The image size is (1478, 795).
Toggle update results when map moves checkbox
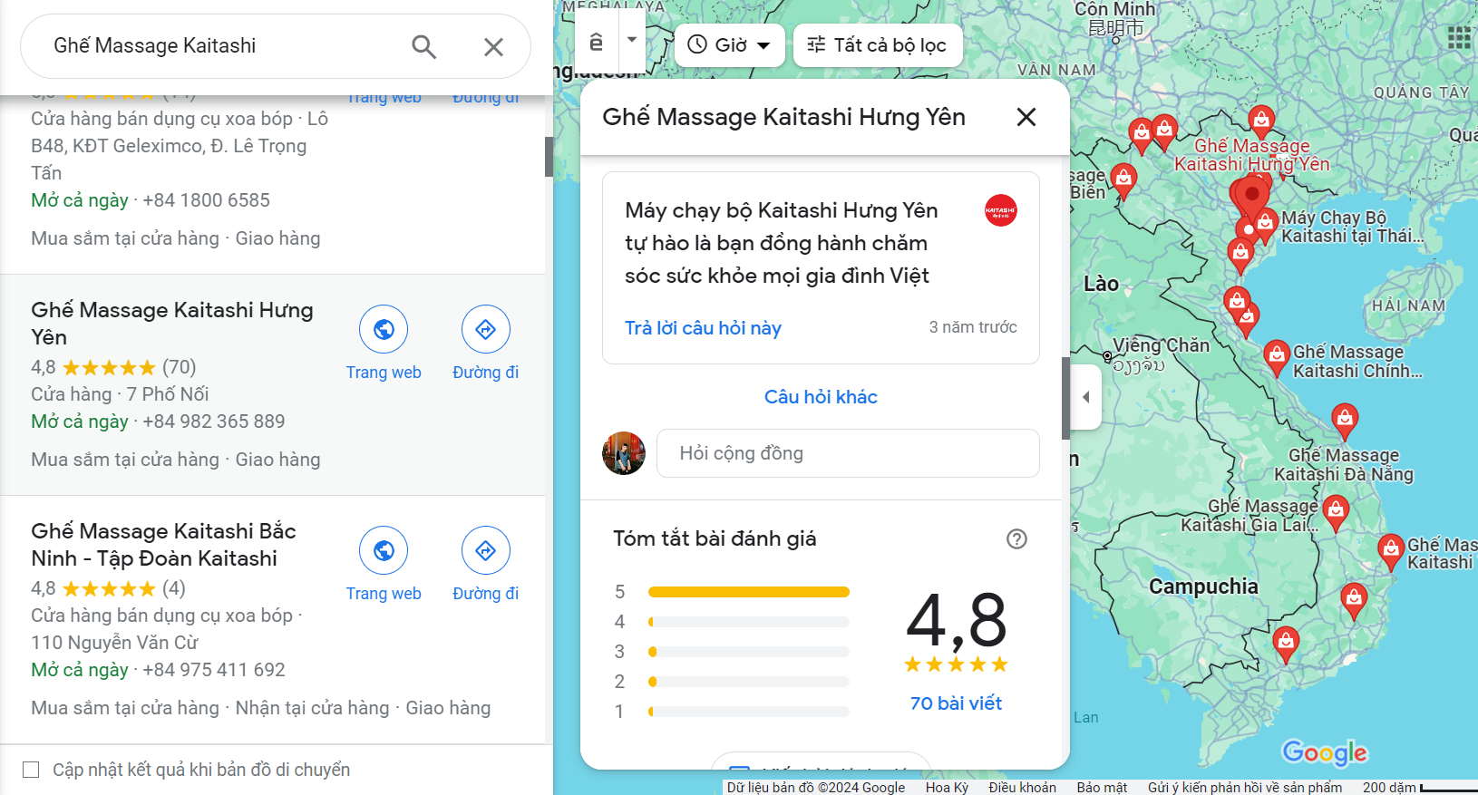tap(31, 770)
